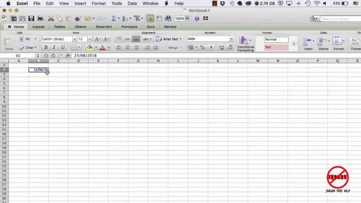Open the text orientation abc dropdown
361x203 pixels.
147,39
